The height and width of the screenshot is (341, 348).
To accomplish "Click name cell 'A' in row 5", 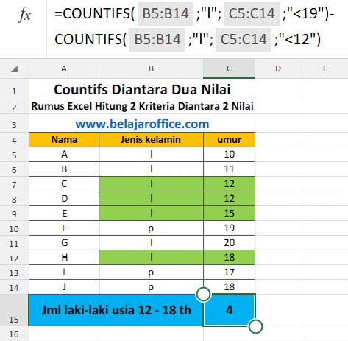I will coord(64,155).
